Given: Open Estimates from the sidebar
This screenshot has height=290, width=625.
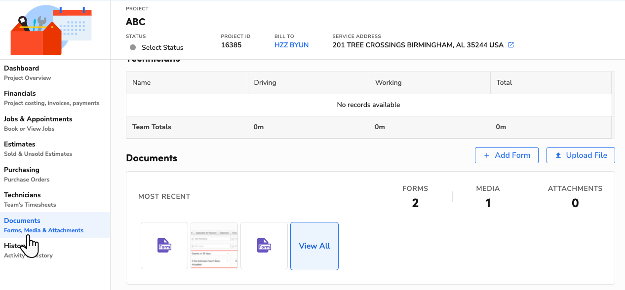Looking at the screenshot, I should pyautogui.click(x=19, y=148).
